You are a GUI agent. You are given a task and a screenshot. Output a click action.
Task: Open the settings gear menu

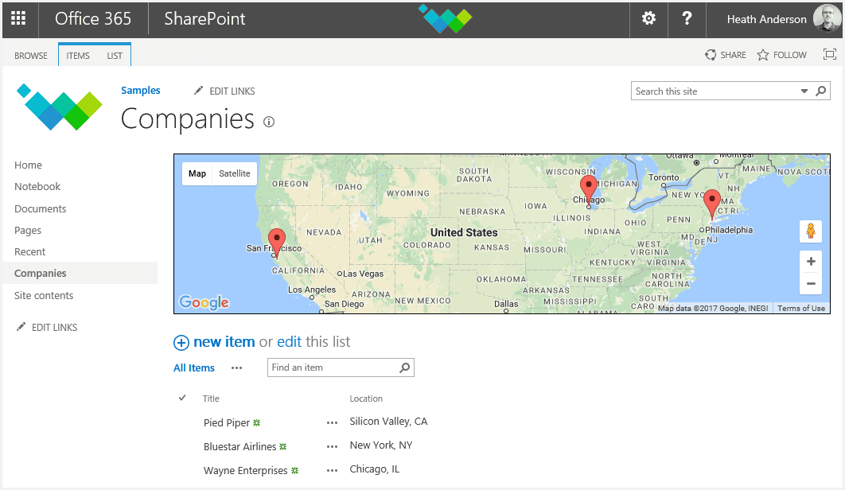tap(648, 19)
